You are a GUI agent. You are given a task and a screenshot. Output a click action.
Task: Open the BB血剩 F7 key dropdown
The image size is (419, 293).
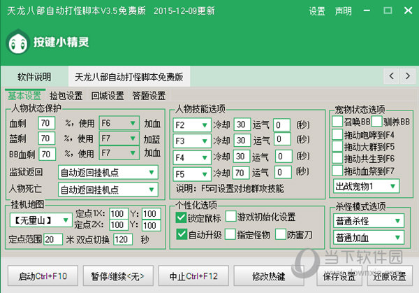click(x=119, y=152)
